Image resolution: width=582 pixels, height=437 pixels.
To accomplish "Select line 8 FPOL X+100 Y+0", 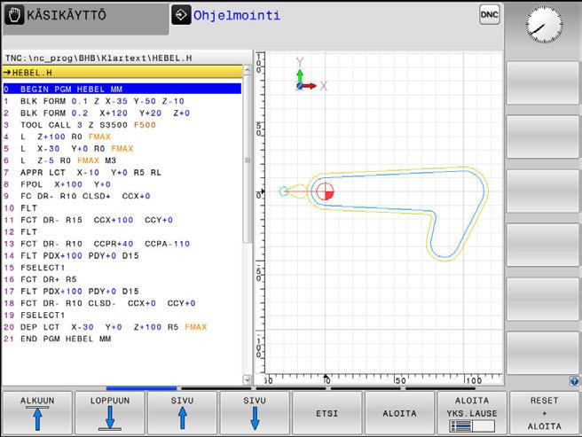I will pyautogui.click(x=122, y=184).
